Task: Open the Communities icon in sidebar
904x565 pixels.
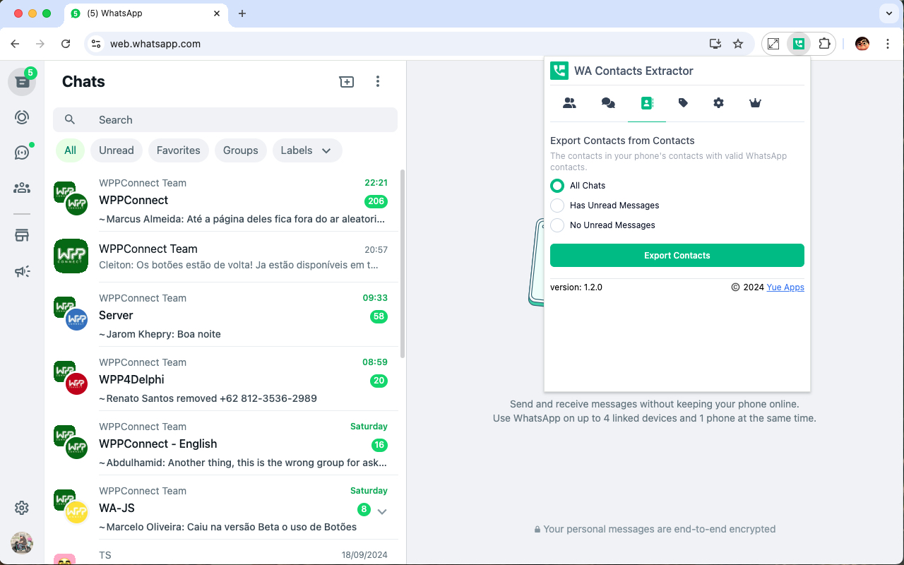Action: coord(22,188)
